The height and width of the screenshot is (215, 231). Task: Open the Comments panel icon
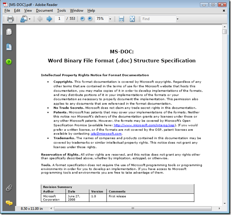coord(9,203)
